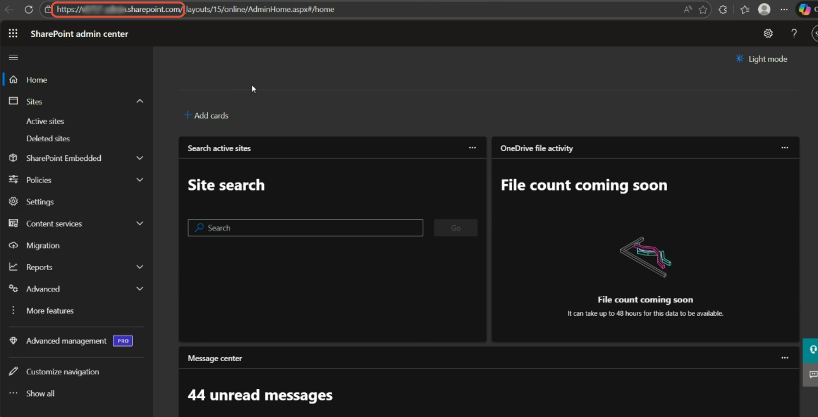Click the Show all ellipsis icon
The height and width of the screenshot is (417, 818).
click(14, 393)
